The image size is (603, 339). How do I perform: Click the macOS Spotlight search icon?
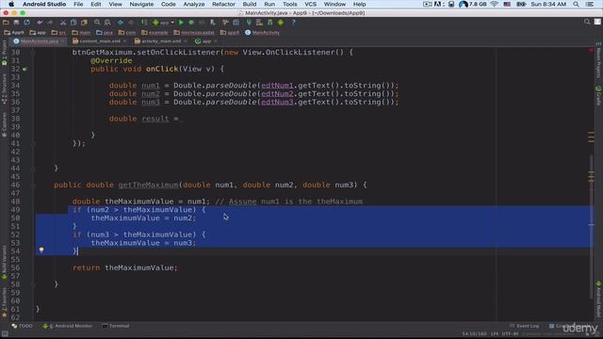pyautogui.click(x=576, y=4)
